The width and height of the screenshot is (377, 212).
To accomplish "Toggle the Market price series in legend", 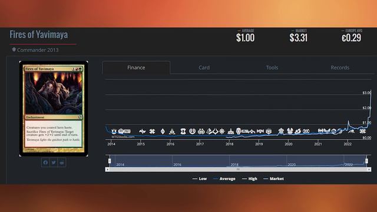I will [x=273, y=178].
